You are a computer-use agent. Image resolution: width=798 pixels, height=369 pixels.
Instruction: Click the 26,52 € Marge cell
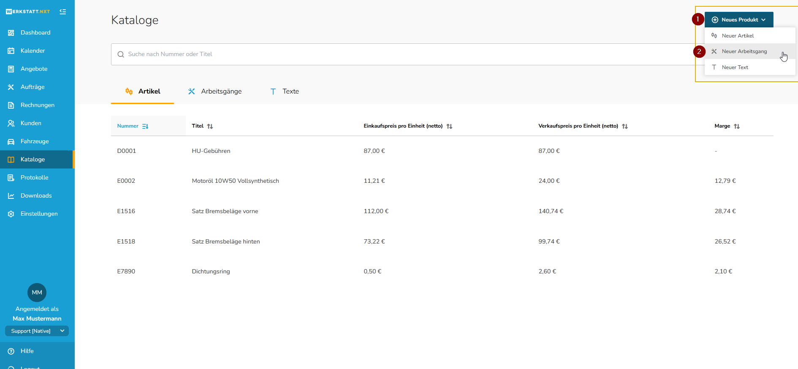tap(725, 242)
